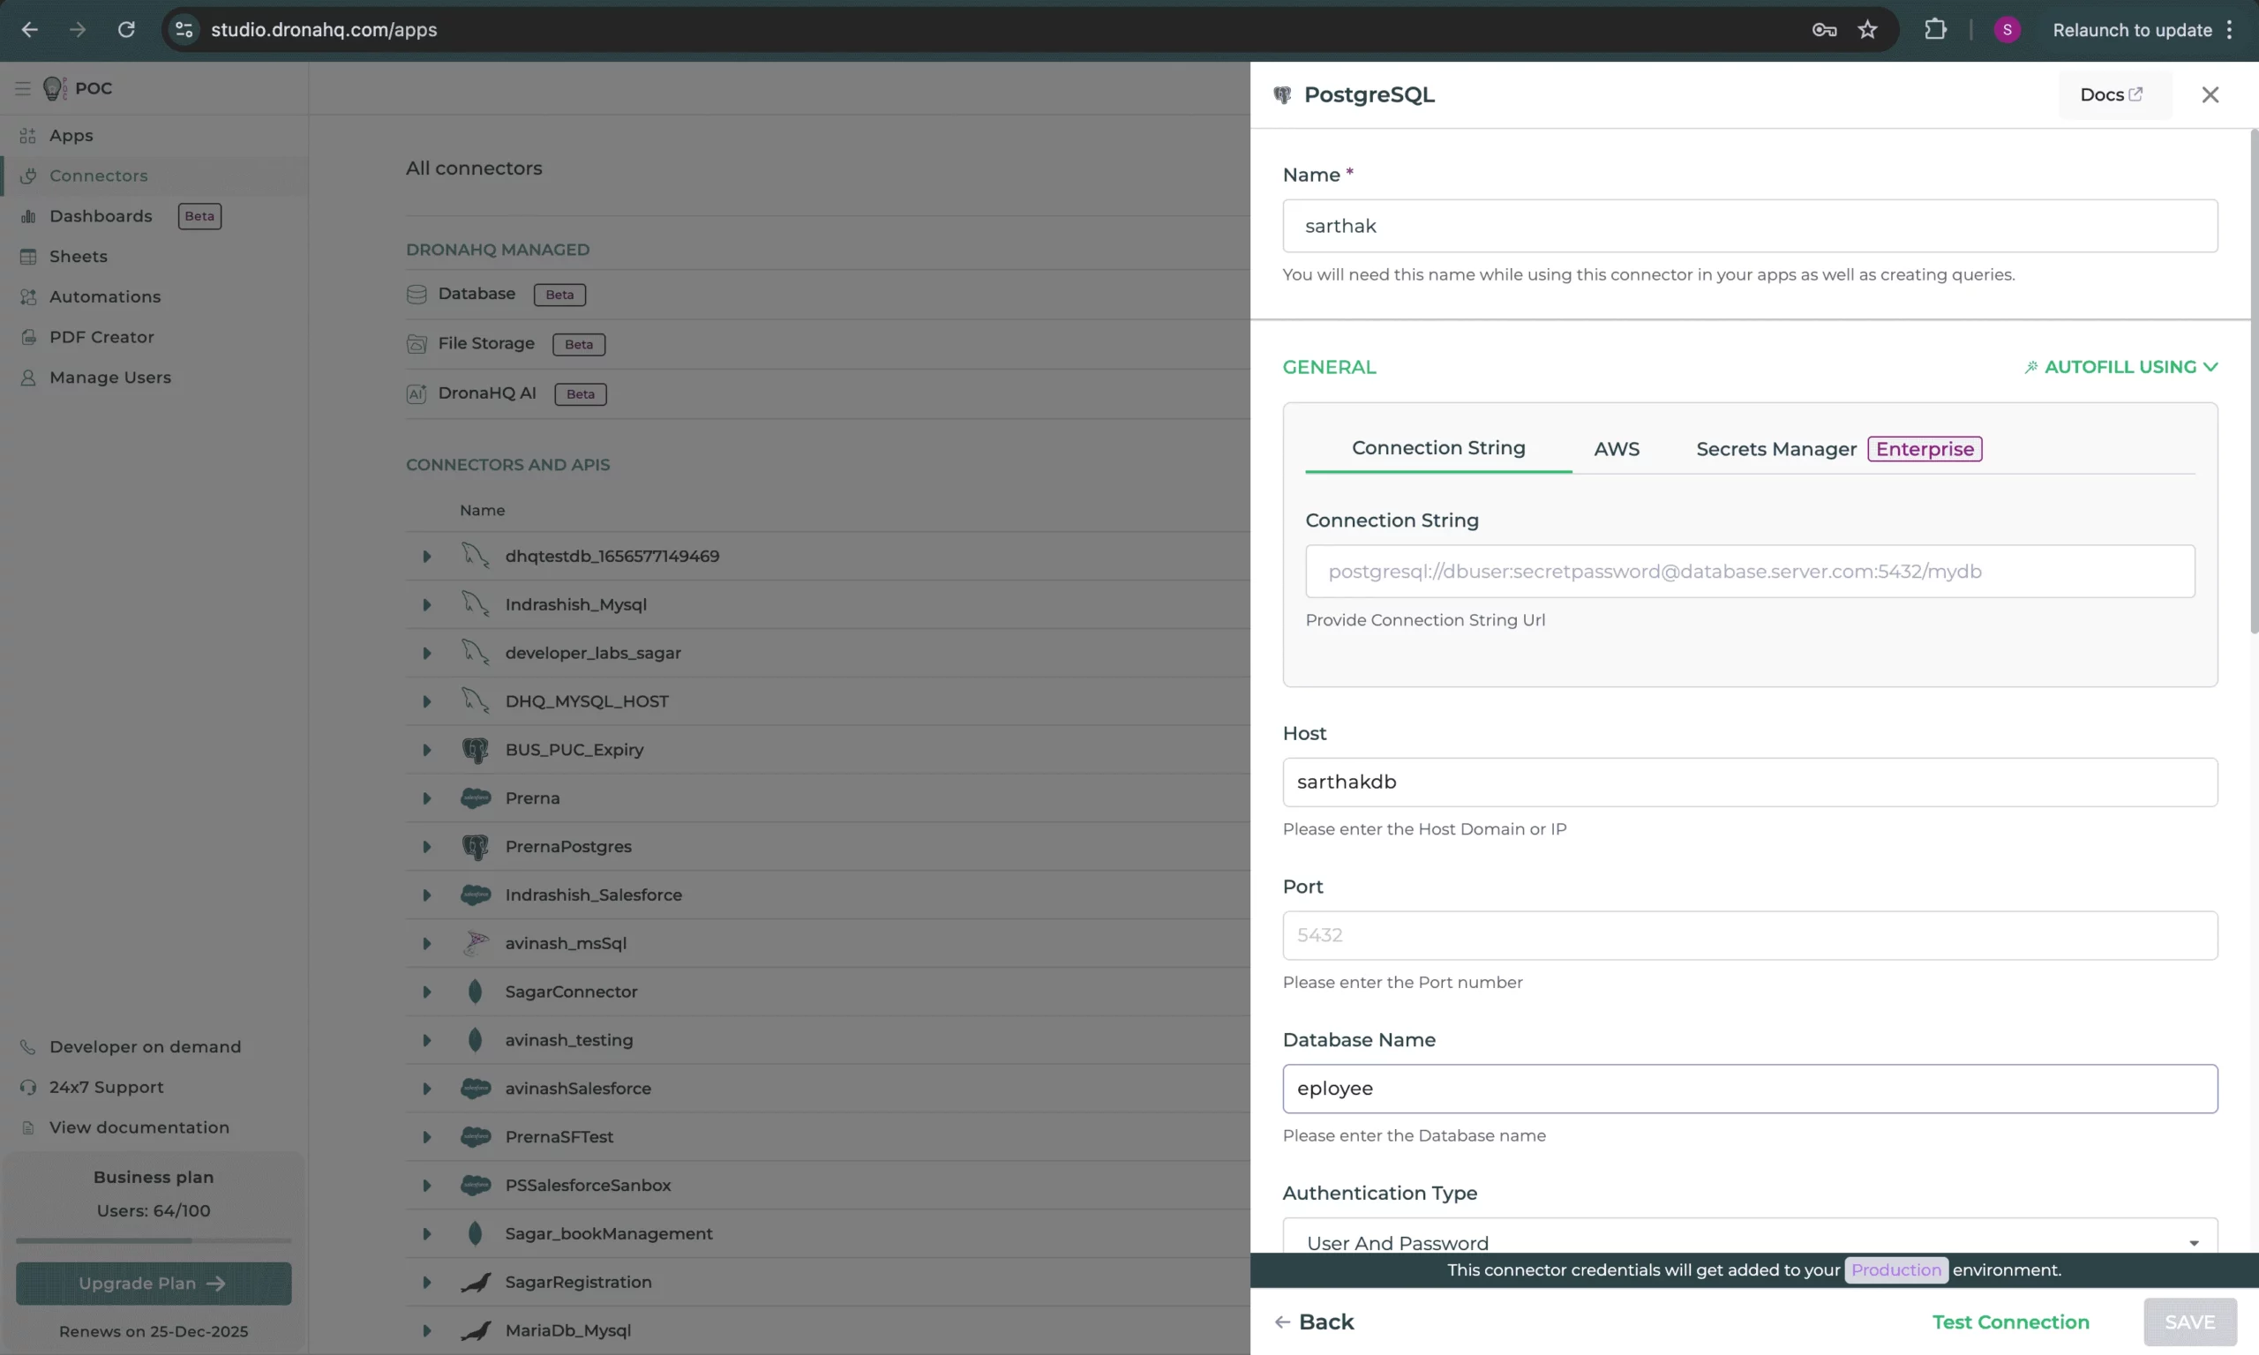
Task: Click Test Connection
Action: click(x=2010, y=1321)
